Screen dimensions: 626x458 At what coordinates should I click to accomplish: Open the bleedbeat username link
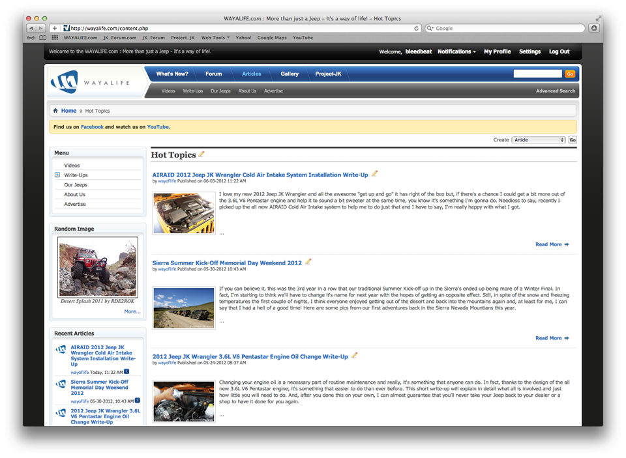point(419,51)
